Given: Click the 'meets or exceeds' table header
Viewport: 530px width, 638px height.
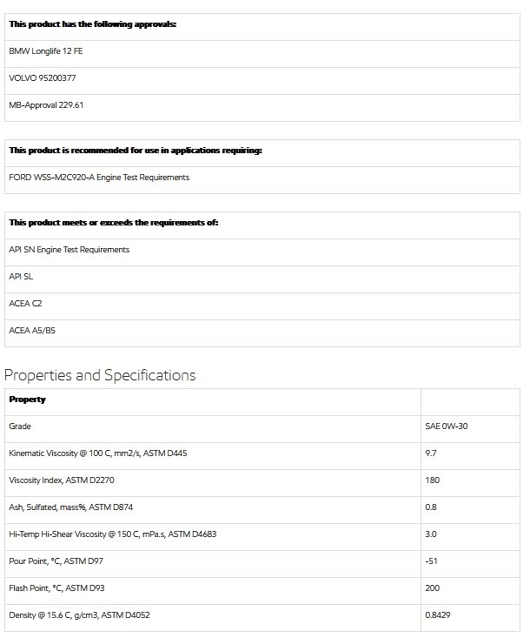Looking at the screenshot, I should pyautogui.click(x=114, y=223).
